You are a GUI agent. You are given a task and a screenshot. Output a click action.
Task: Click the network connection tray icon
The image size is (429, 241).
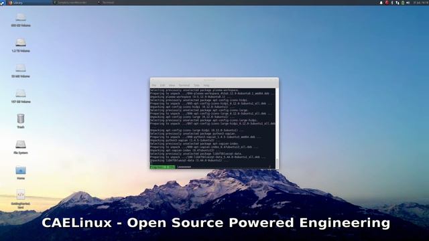click(x=397, y=3)
